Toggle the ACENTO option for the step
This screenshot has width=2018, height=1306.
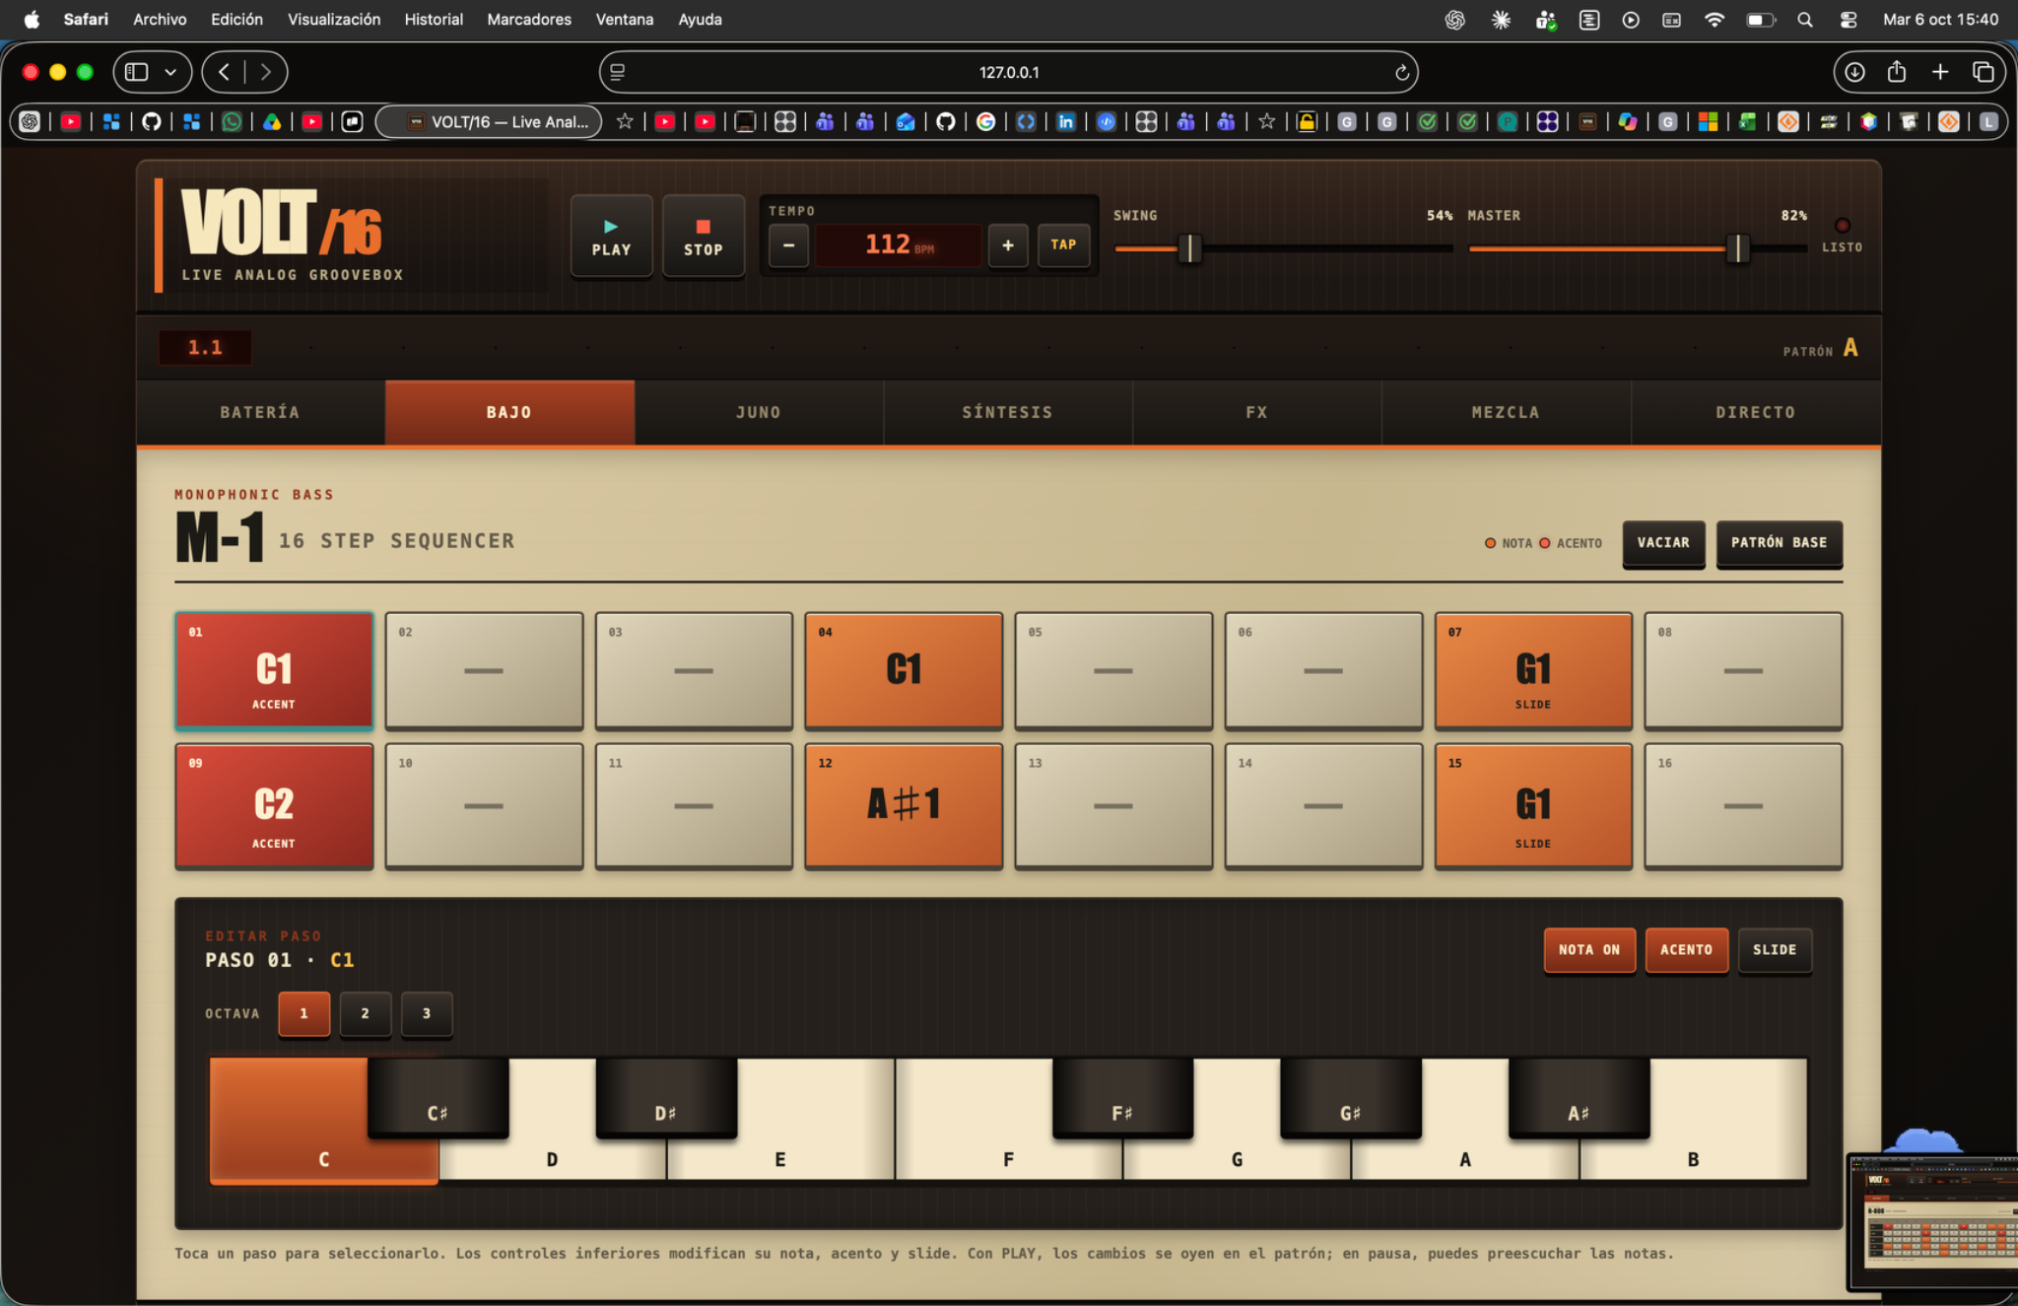tap(1686, 950)
